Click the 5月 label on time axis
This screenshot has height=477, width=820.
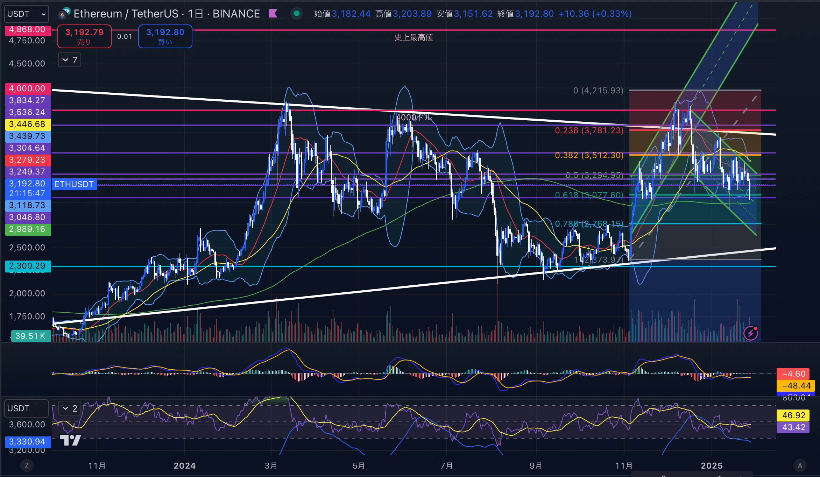pyautogui.click(x=359, y=466)
